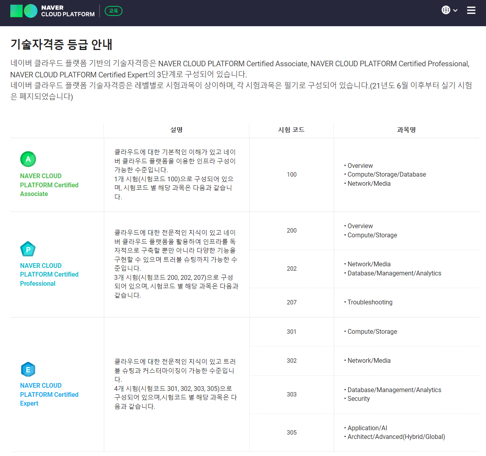Select exam code 202 cell

tap(292, 269)
